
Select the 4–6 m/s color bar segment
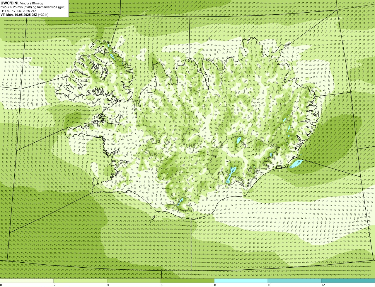click(x=134, y=281)
